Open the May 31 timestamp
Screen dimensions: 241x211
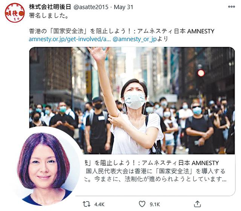pyautogui.click(x=124, y=7)
